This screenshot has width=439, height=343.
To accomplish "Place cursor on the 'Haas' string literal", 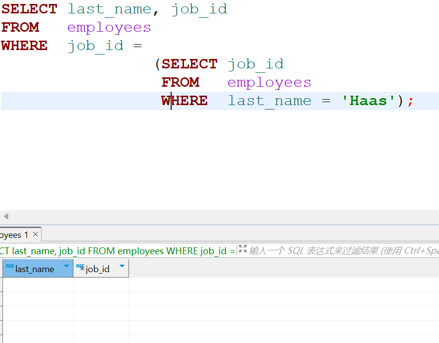I will click(368, 101).
